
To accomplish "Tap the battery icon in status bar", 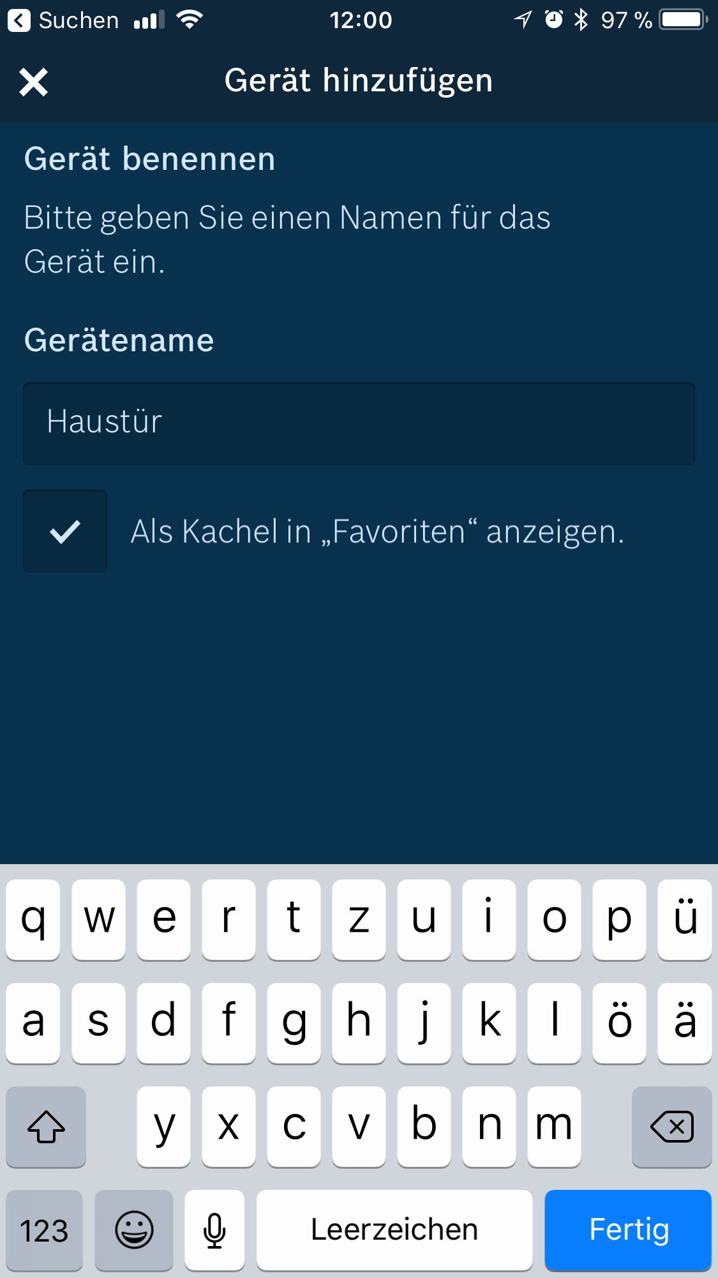I will [x=683, y=20].
